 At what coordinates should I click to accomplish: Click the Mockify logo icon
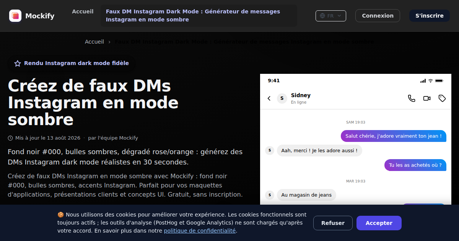pyautogui.click(x=15, y=16)
